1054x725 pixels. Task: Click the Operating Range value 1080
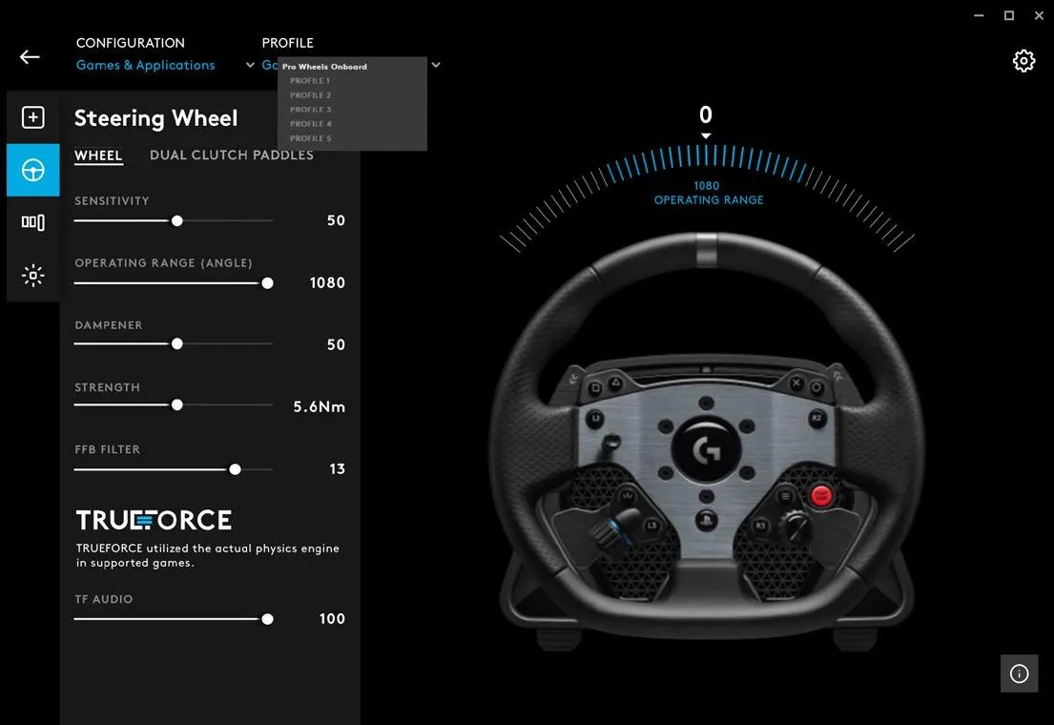327,283
